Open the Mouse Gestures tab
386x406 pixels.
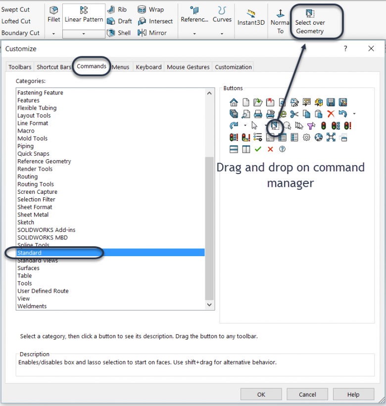point(188,67)
